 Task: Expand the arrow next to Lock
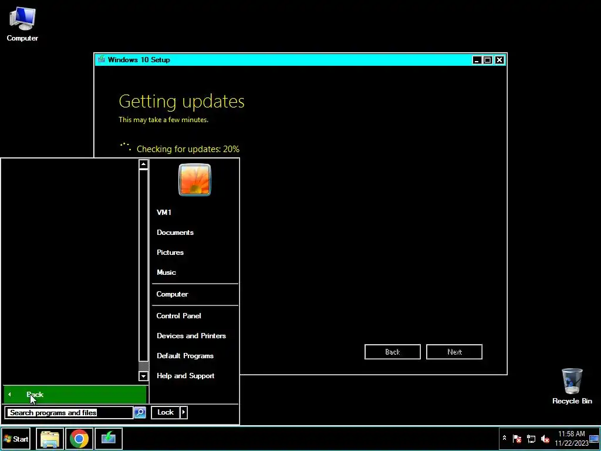(184, 412)
